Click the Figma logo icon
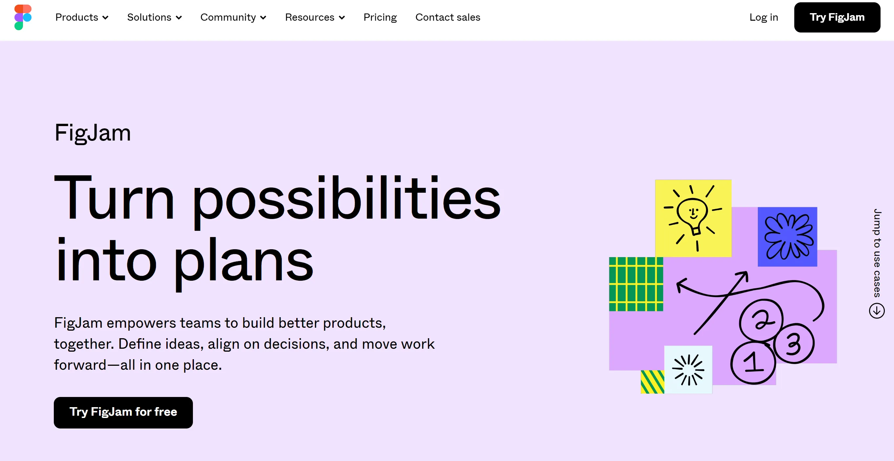Viewport: 894px width, 461px height. point(22,17)
